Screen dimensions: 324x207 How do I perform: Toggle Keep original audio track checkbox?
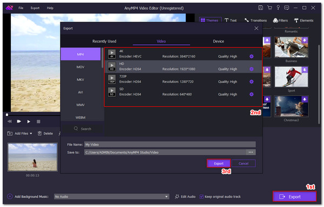[x=201, y=196]
